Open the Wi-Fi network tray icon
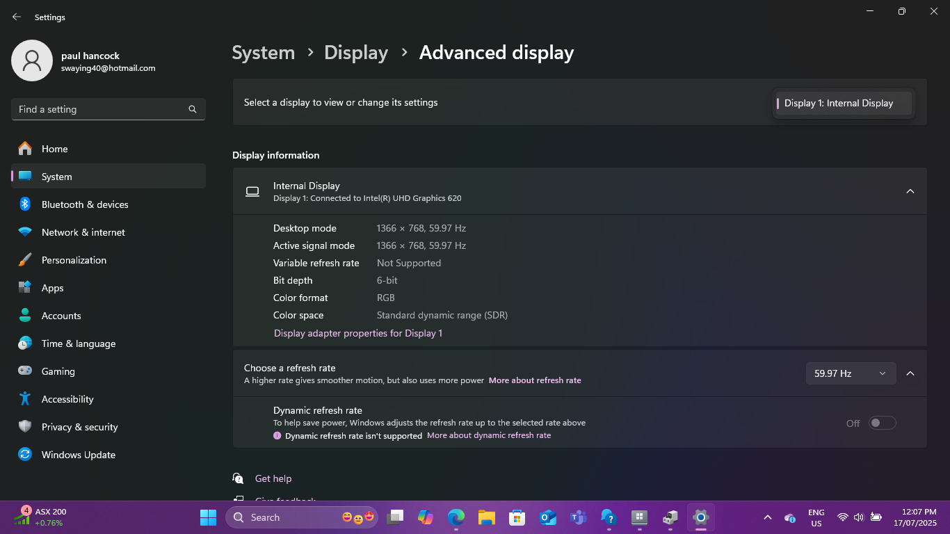 [x=843, y=517]
